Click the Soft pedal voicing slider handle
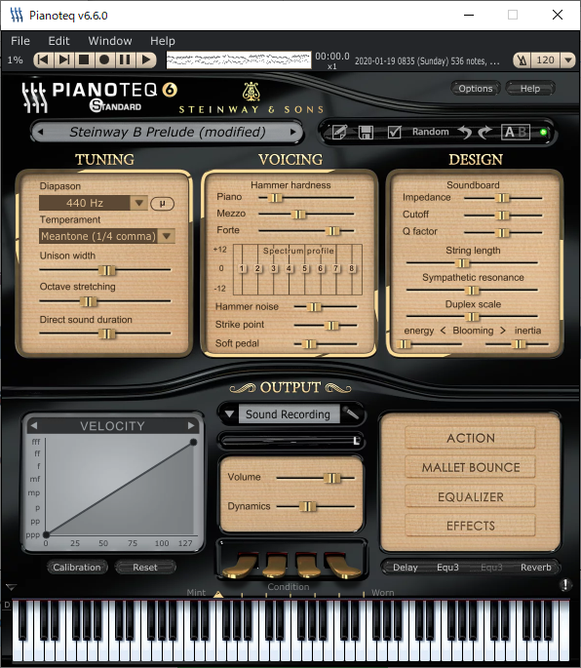Image resolution: width=581 pixels, height=668 pixels. [x=309, y=344]
